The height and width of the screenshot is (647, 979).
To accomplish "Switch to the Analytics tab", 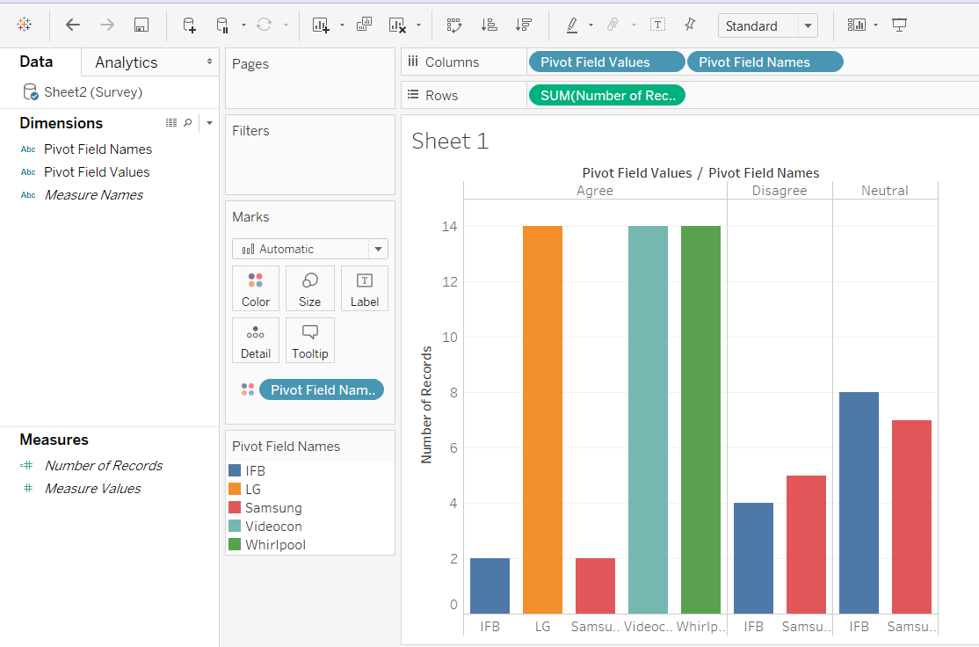I will click(x=127, y=62).
